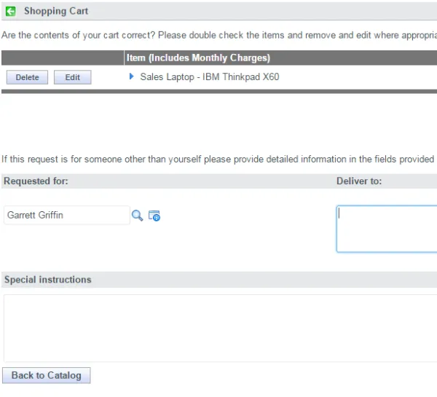Go Back to Catalog
The image size is (437, 397).
[x=47, y=375]
